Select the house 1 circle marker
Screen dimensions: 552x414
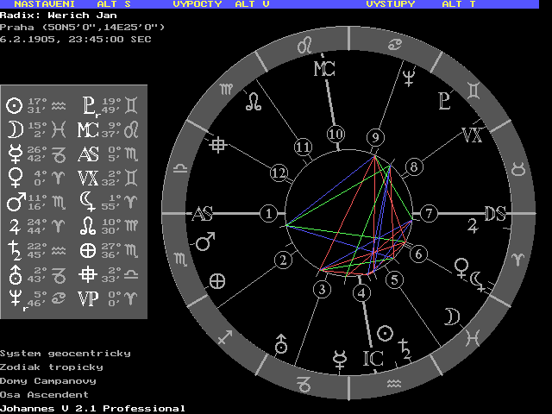coord(270,213)
